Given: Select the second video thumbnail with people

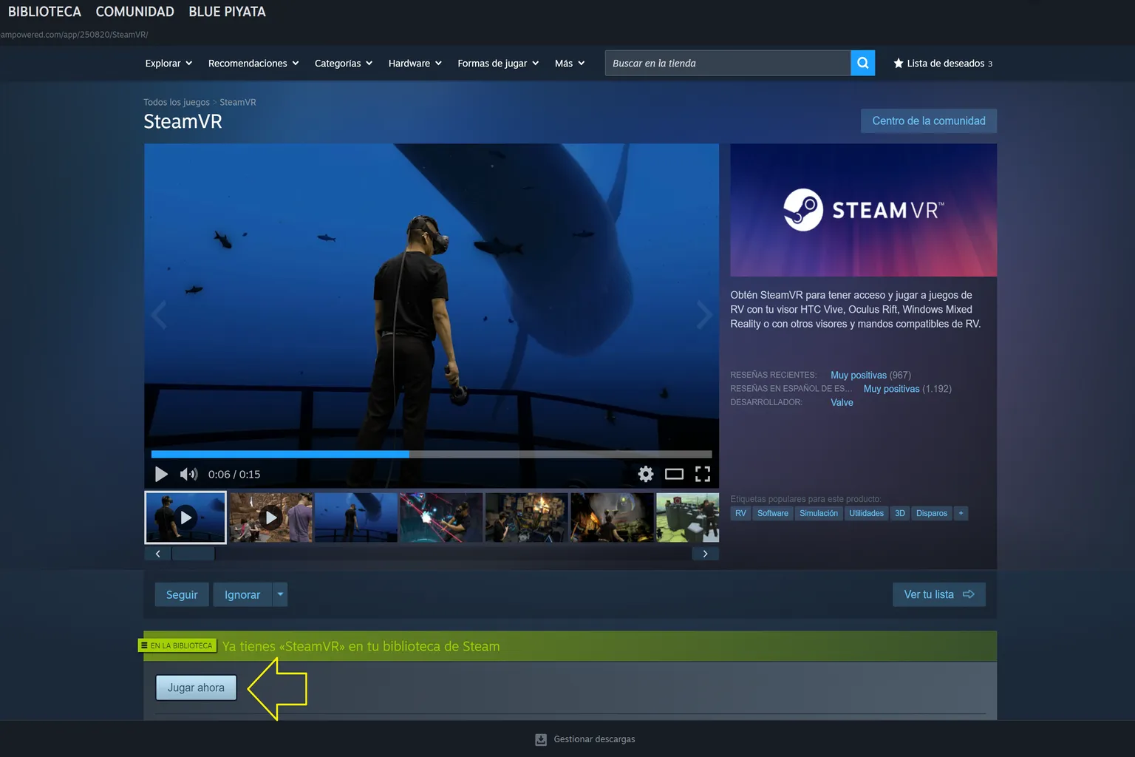Looking at the screenshot, I should point(271,517).
